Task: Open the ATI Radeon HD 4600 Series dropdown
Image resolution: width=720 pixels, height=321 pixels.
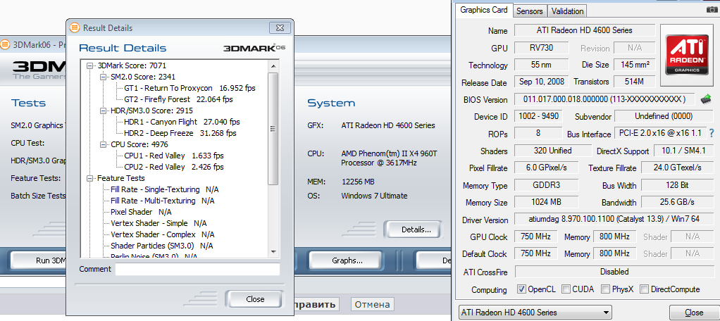Action: click(535, 313)
